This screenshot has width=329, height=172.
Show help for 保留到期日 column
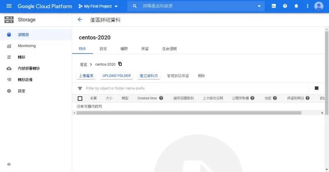coord(308,98)
